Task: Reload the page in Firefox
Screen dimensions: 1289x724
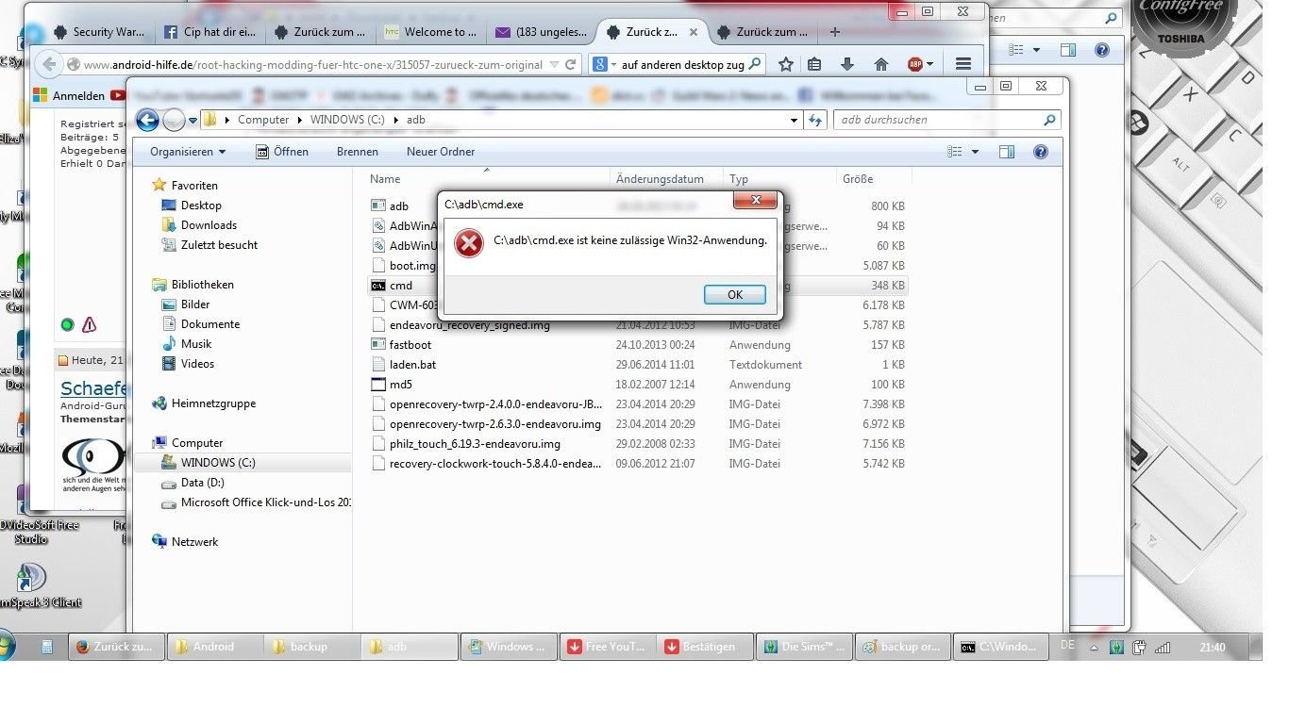Action: click(x=572, y=65)
